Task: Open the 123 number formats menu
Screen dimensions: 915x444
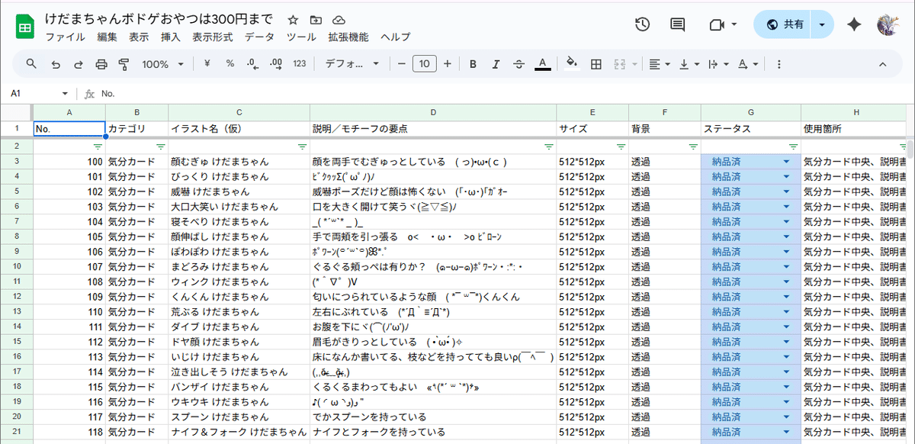Action: [x=300, y=64]
